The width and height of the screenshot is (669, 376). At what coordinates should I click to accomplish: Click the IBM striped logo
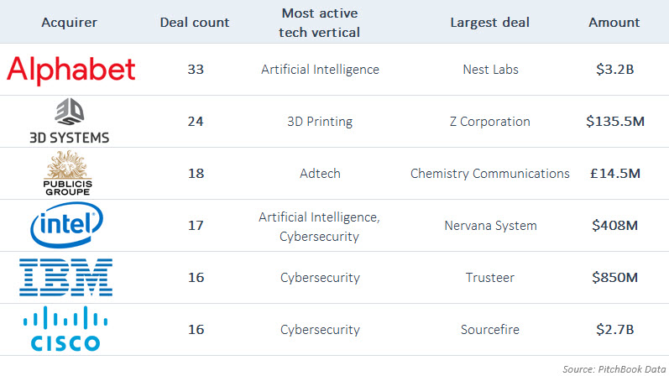click(x=65, y=278)
